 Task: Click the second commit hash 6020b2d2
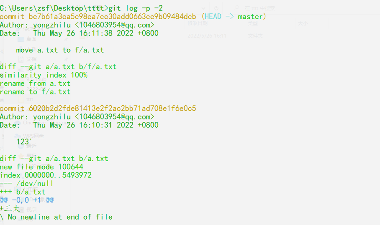click(112, 108)
